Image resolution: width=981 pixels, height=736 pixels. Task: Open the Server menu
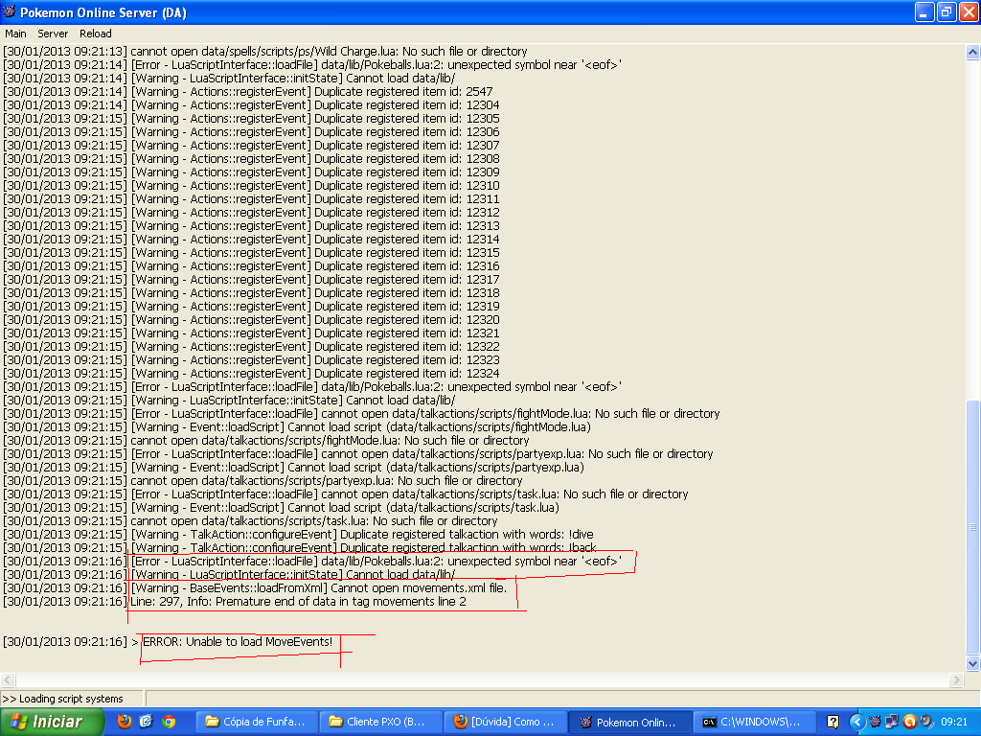pos(53,34)
